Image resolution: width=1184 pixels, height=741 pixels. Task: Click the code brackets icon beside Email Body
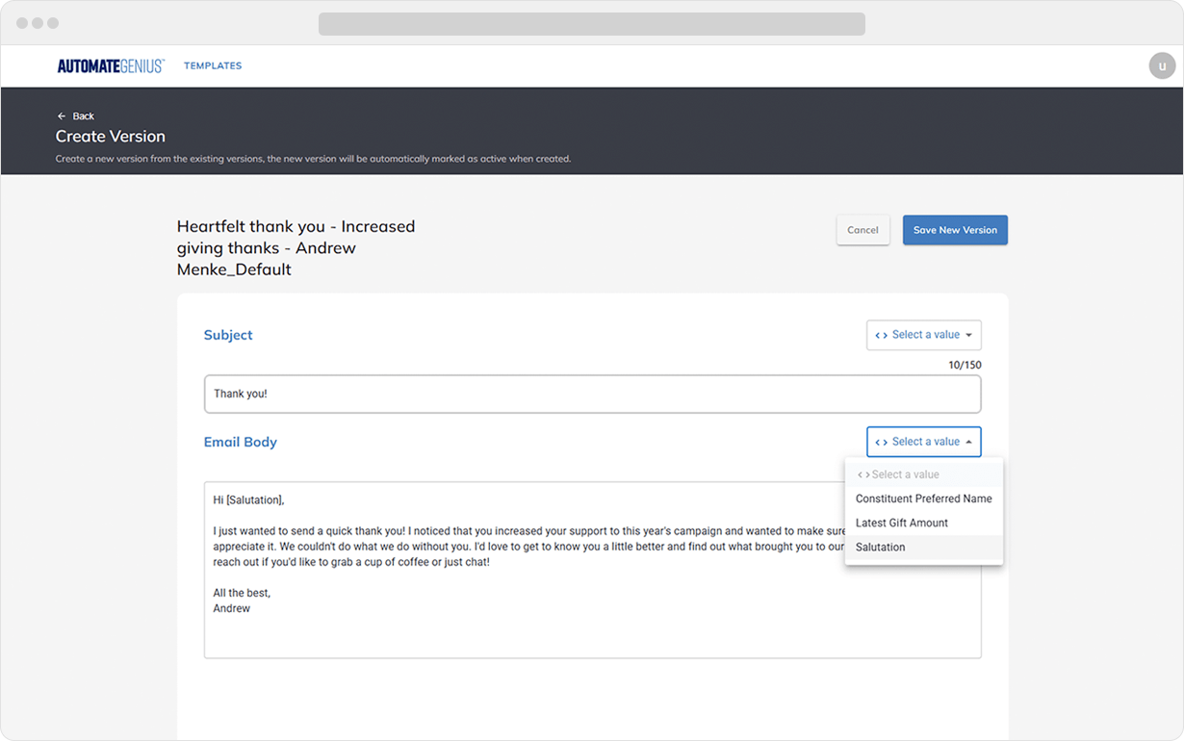point(881,442)
